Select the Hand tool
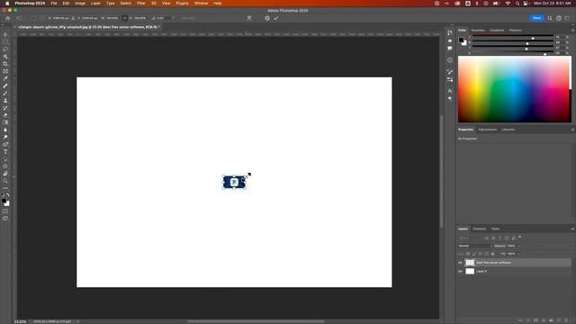576x324 pixels. [5, 174]
